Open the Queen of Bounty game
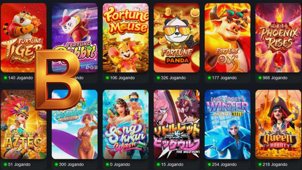 point(278,124)
